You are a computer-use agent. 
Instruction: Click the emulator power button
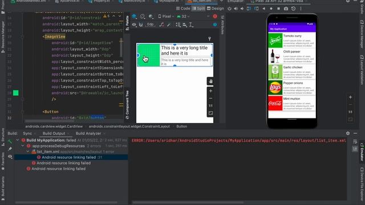point(229,9)
